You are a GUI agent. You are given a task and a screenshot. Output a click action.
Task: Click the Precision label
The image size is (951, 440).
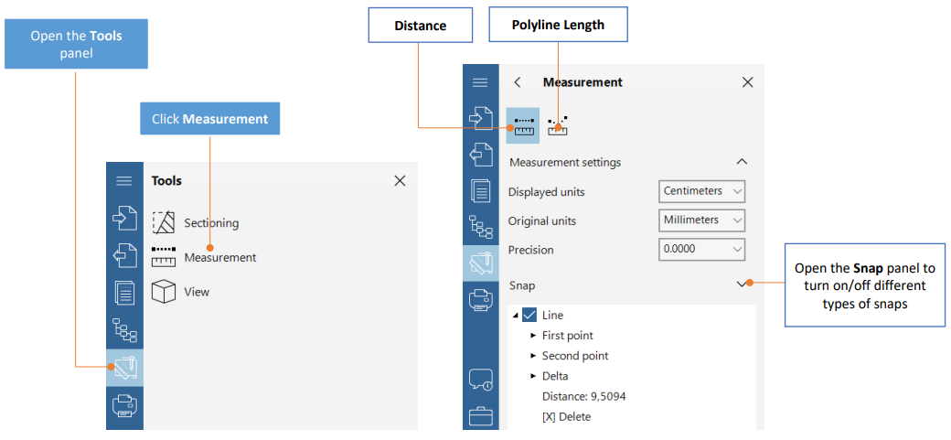(530, 250)
